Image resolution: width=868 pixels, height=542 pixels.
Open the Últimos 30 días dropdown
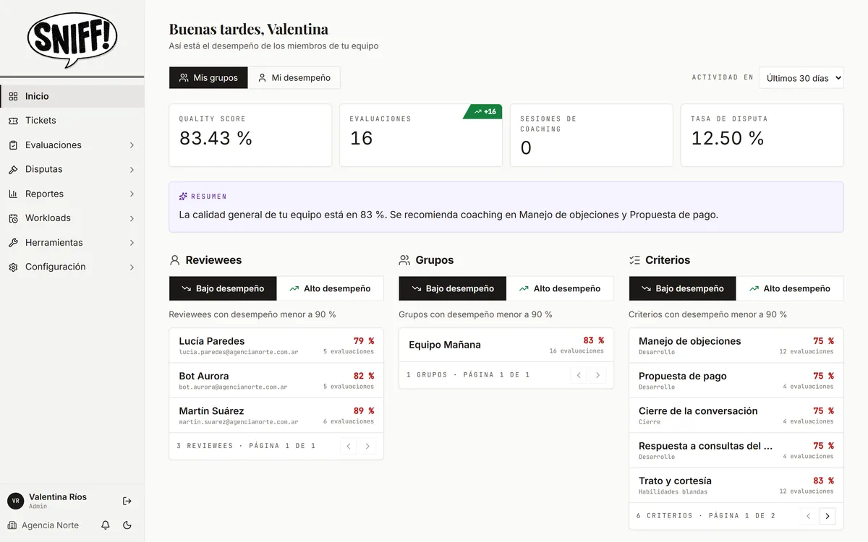(x=801, y=77)
